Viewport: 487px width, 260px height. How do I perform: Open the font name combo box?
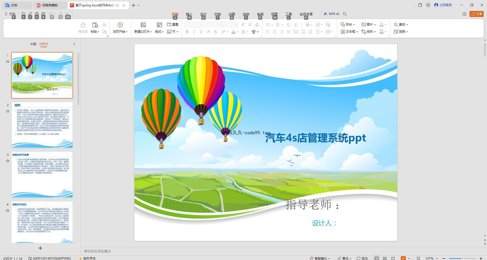203,25
